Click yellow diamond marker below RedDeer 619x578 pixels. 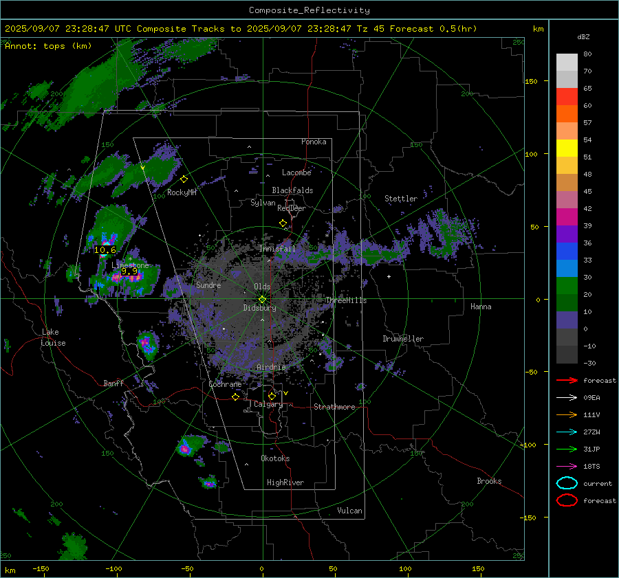tap(283, 223)
